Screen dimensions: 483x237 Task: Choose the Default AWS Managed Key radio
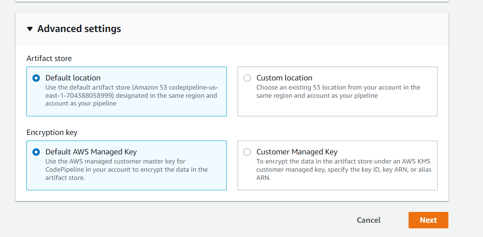[36, 152]
